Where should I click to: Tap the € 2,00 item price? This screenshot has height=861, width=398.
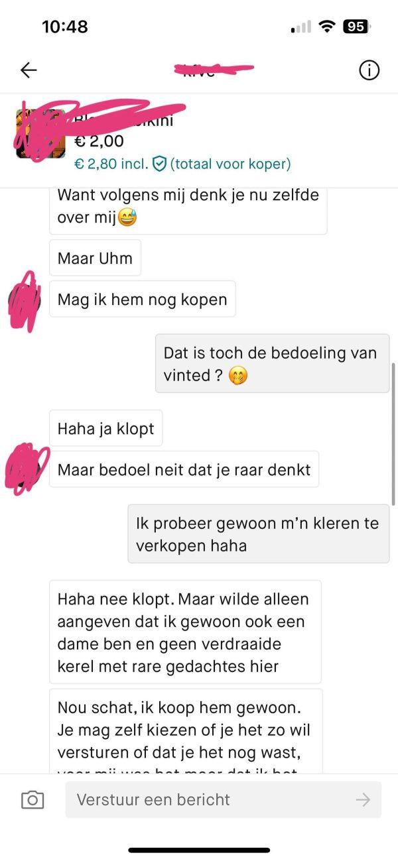pyautogui.click(x=99, y=141)
